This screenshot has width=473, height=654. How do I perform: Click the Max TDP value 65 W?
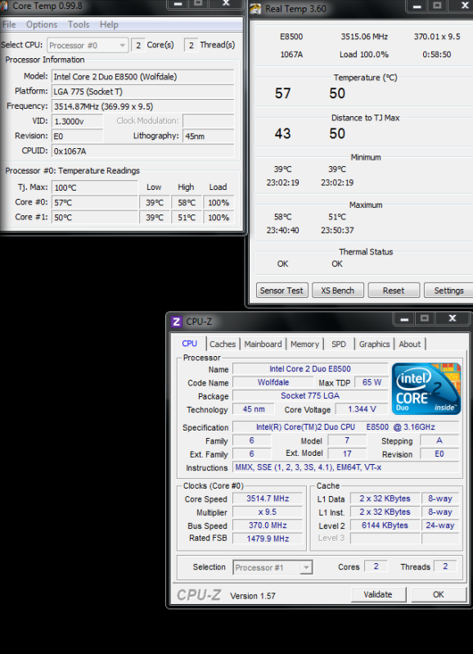pos(372,382)
